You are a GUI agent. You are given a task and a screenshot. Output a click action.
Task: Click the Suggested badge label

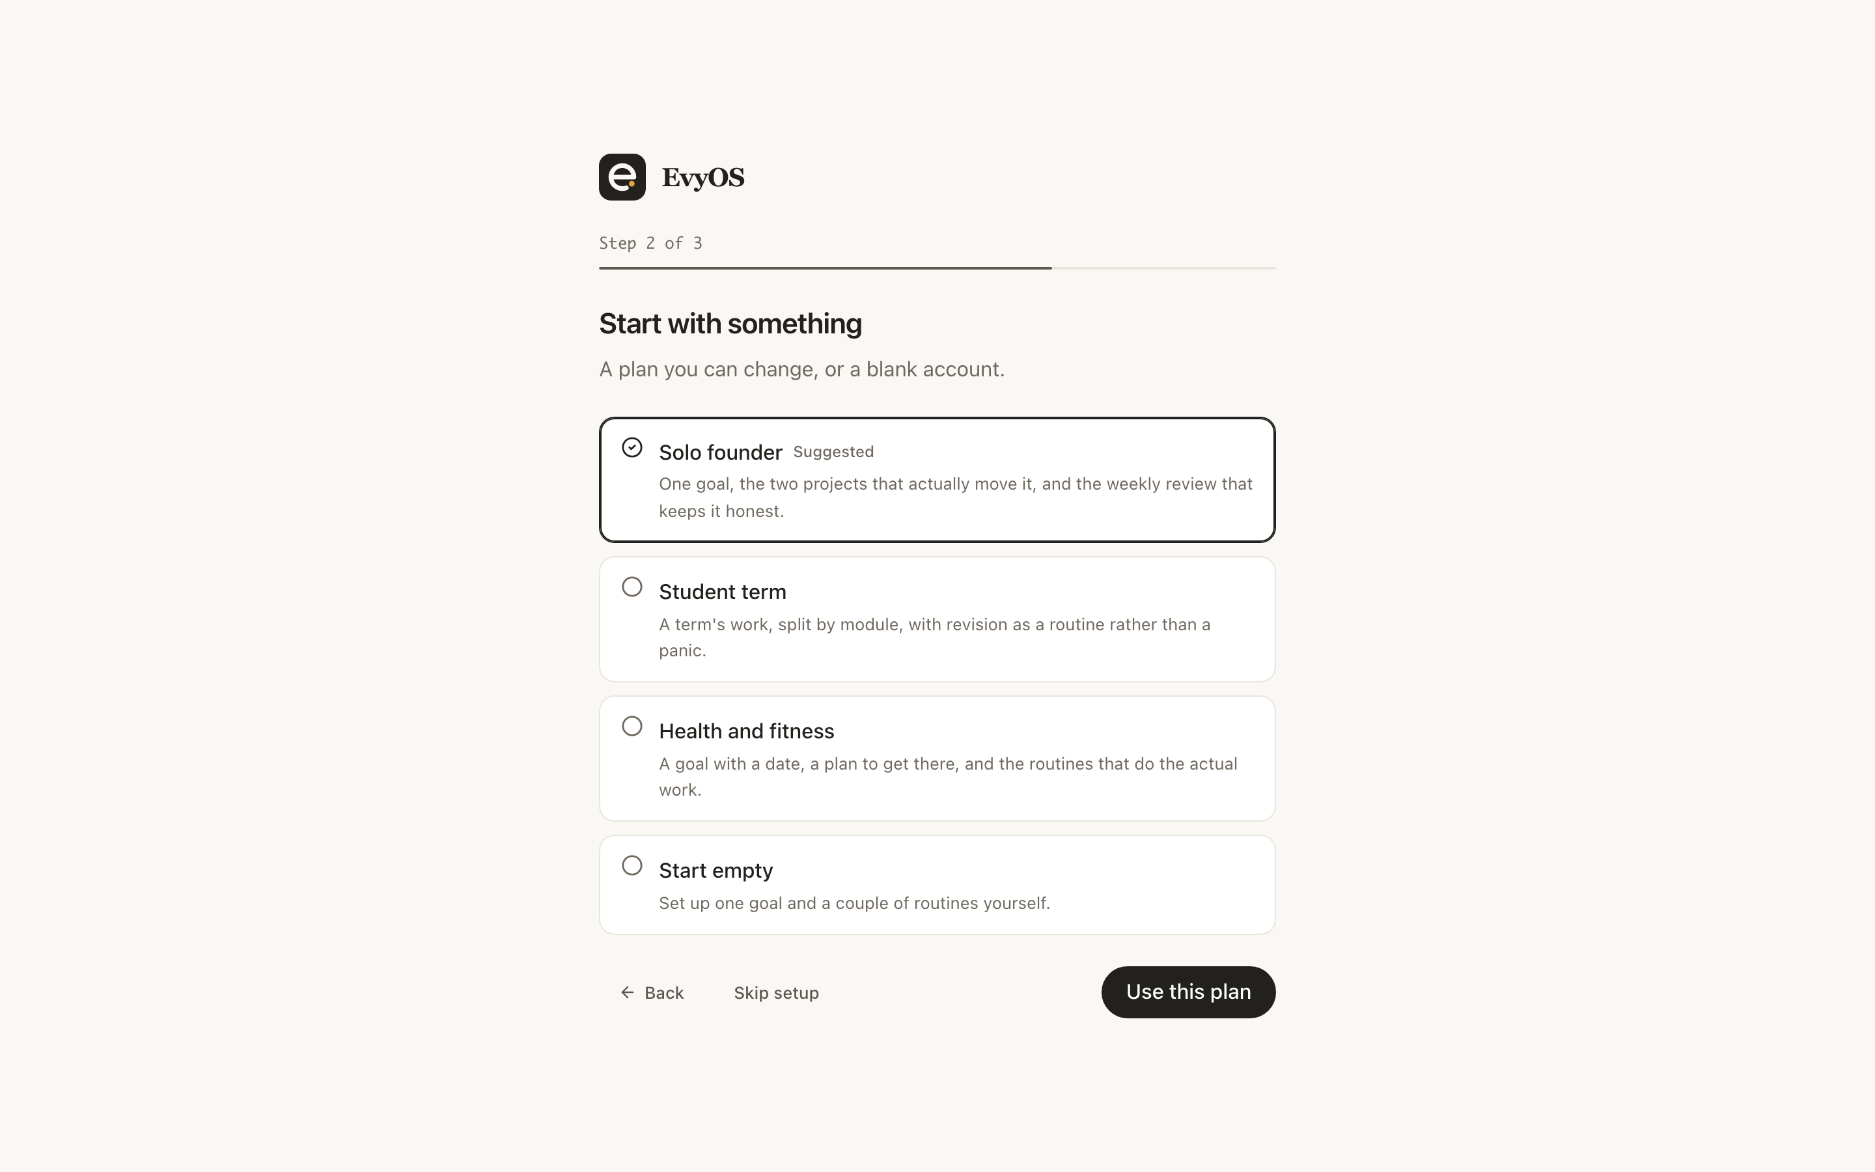[x=833, y=452]
